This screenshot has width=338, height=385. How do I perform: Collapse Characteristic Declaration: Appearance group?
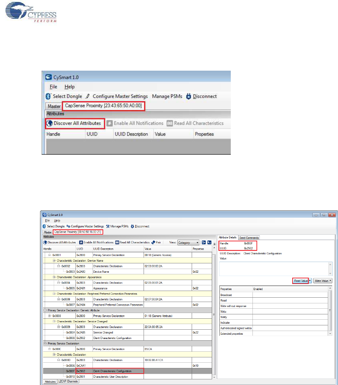[x=54, y=277]
